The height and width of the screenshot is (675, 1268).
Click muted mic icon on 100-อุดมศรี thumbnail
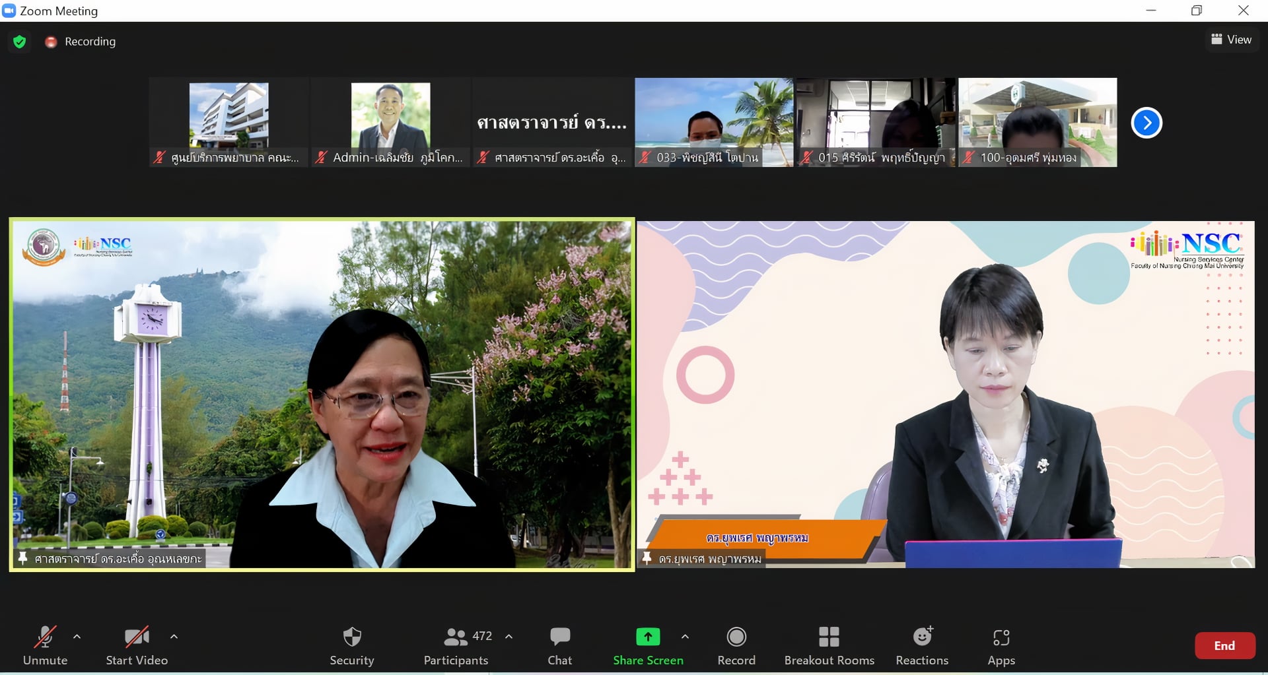pos(969,157)
